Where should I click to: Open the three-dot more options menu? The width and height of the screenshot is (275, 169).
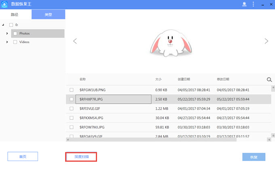(253, 4)
